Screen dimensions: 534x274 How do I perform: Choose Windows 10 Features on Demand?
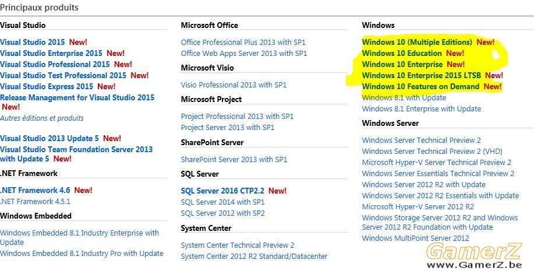coord(420,86)
